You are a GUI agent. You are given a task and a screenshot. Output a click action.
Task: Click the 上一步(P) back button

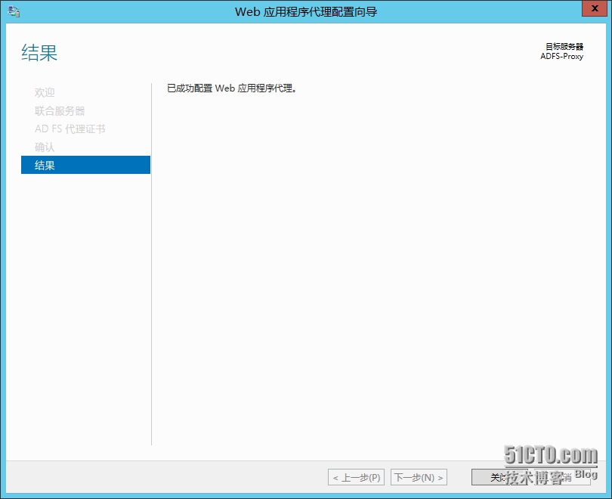click(356, 477)
